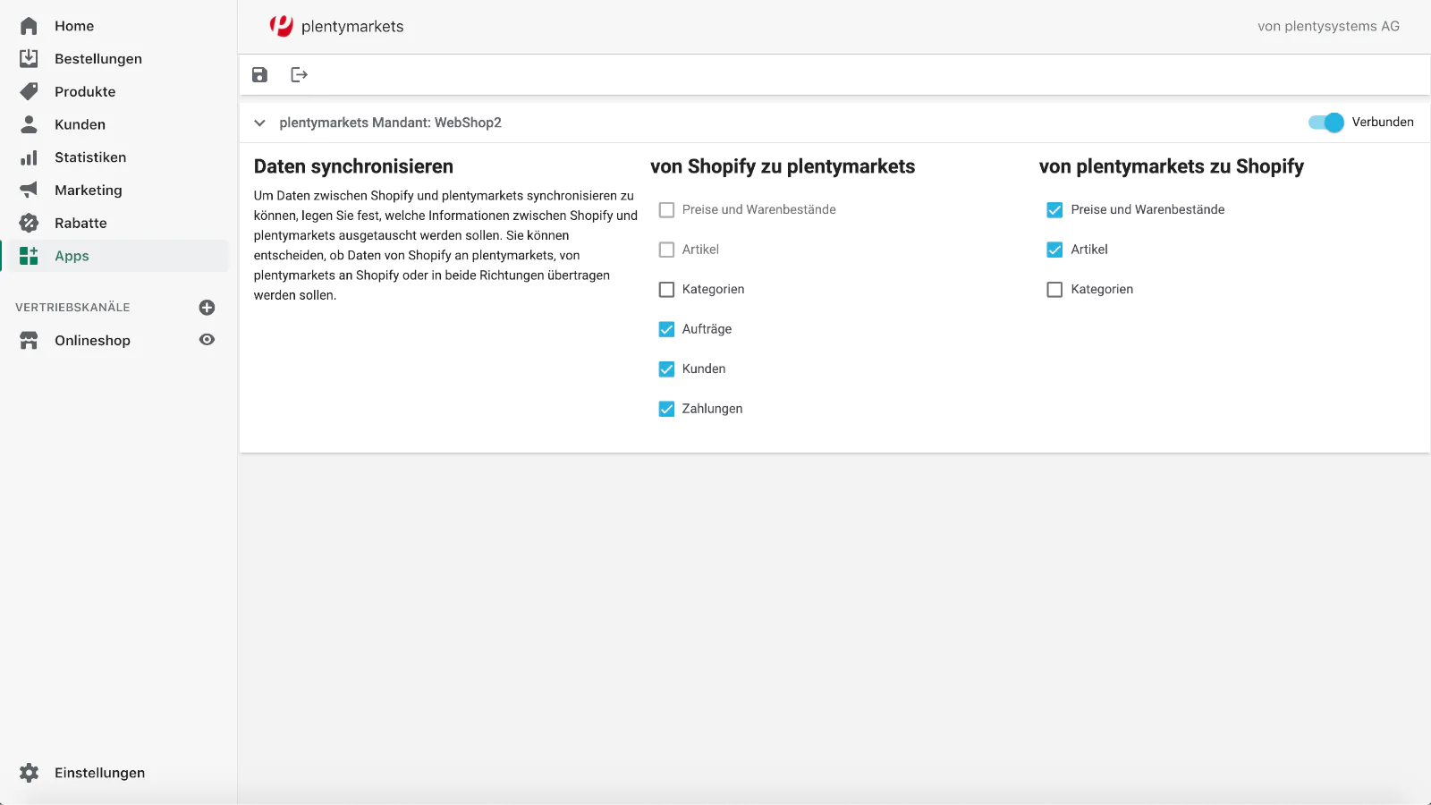The image size is (1431, 805).
Task: Click the Home house icon
Action: [x=29, y=26]
